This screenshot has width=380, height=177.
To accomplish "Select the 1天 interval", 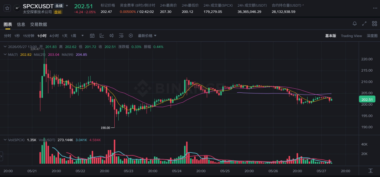I will 65,36.
